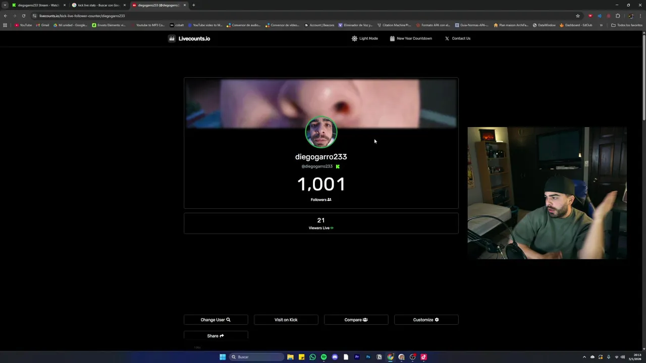Open Notion from the taskbar
Screen dimensions: 646x363
379,357
